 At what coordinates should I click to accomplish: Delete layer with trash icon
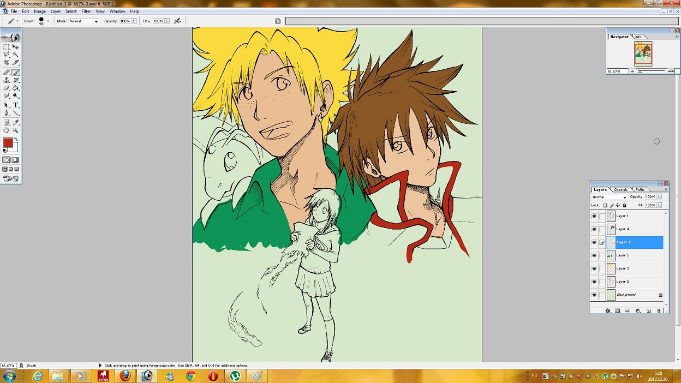(x=659, y=310)
